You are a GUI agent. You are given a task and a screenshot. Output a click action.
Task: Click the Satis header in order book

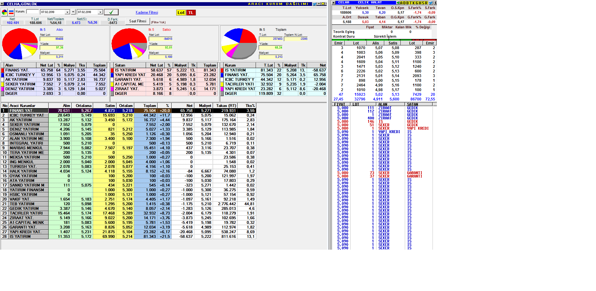(393, 43)
